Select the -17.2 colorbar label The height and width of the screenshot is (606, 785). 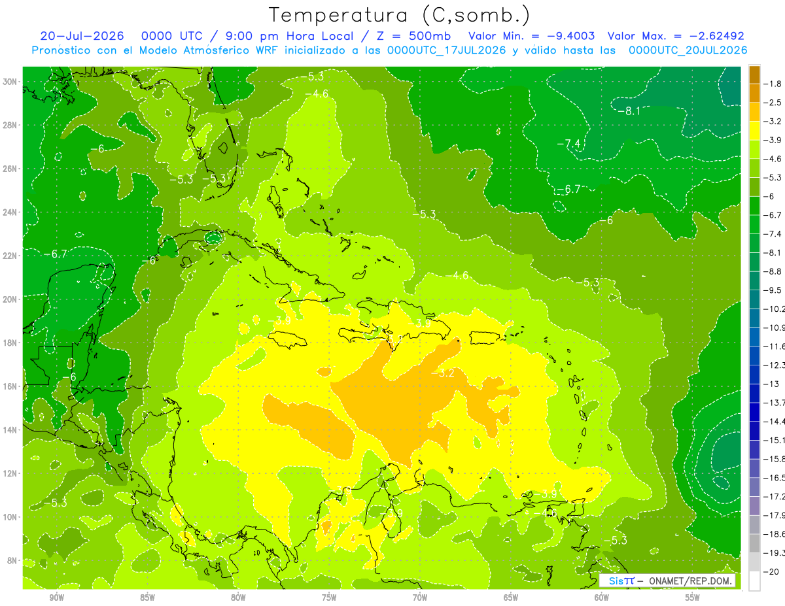click(x=775, y=497)
